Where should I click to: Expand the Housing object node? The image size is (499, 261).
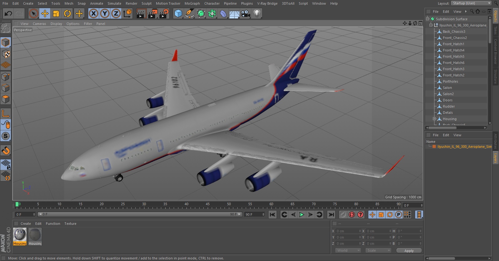pyautogui.click(x=434, y=119)
